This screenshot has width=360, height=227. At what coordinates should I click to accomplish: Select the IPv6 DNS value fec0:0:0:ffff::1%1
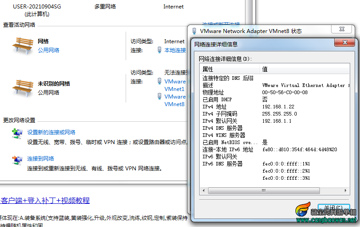(286, 164)
